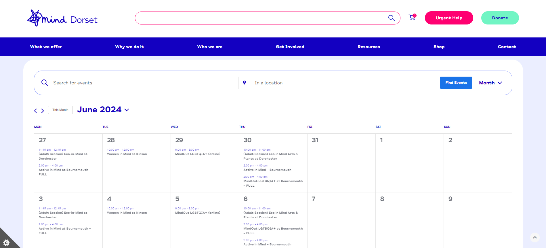Open the shopping cart icon
The image size is (546, 248).
tap(412, 17)
